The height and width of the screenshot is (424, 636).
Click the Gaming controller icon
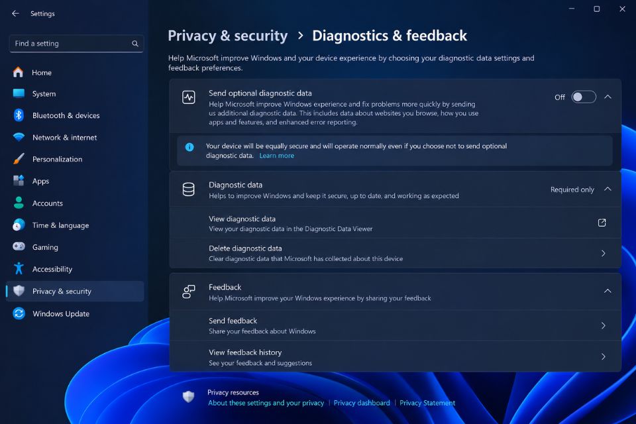(x=19, y=246)
